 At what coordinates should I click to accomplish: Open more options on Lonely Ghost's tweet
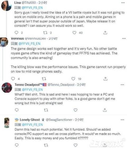click(x=122, y=120)
